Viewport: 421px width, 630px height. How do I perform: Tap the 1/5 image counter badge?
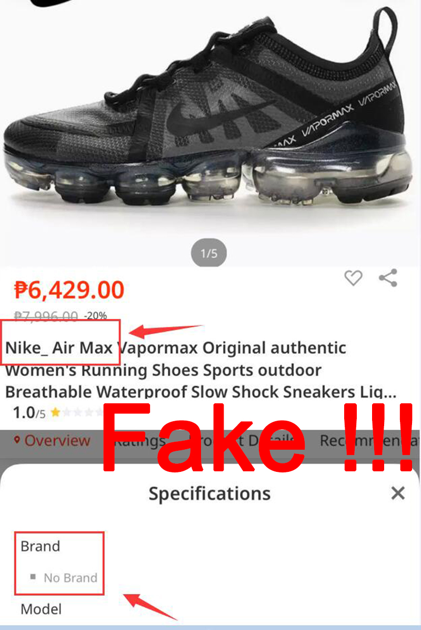coord(209,253)
